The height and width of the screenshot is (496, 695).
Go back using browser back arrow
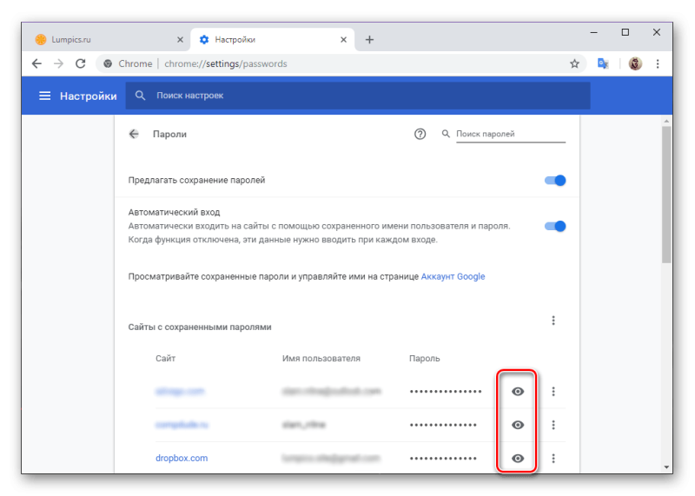pyautogui.click(x=36, y=63)
